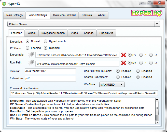Select the Video sub-tab
Image resolution: width=167 pixels, height=132 pixels.
tap(74, 33)
